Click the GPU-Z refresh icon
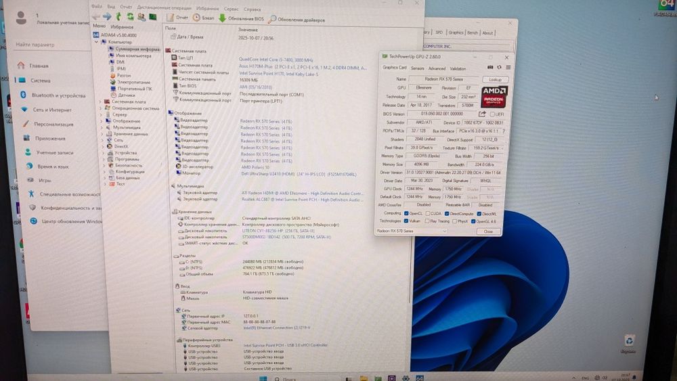This screenshot has height=381, width=677. [x=499, y=67]
